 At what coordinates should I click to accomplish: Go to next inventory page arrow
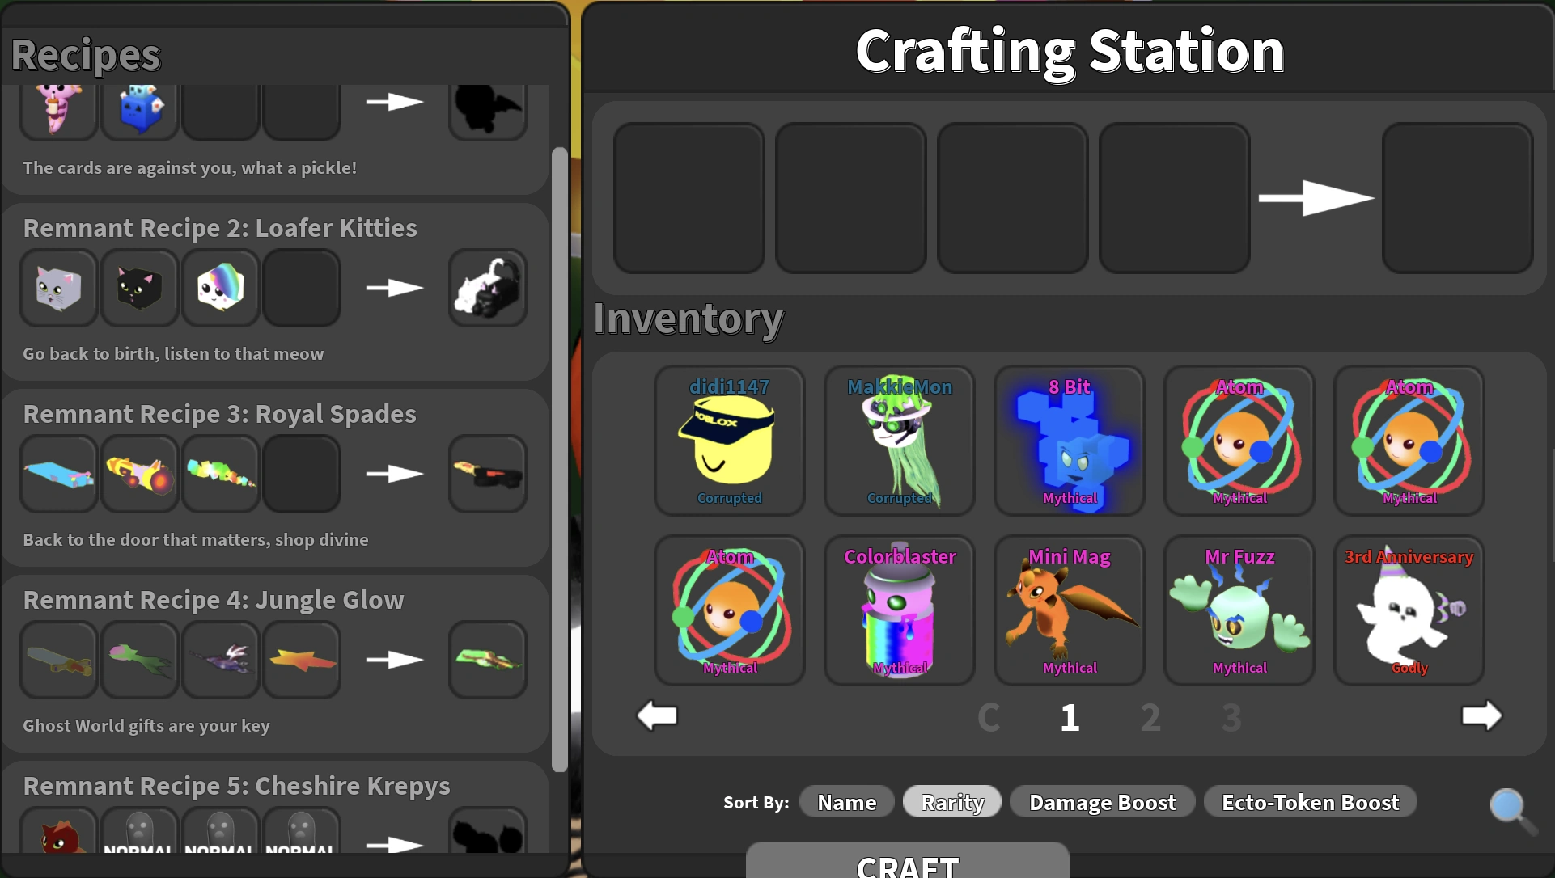click(1481, 715)
